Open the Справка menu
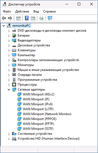This screenshot has width=98, height=153. click(49, 11)
